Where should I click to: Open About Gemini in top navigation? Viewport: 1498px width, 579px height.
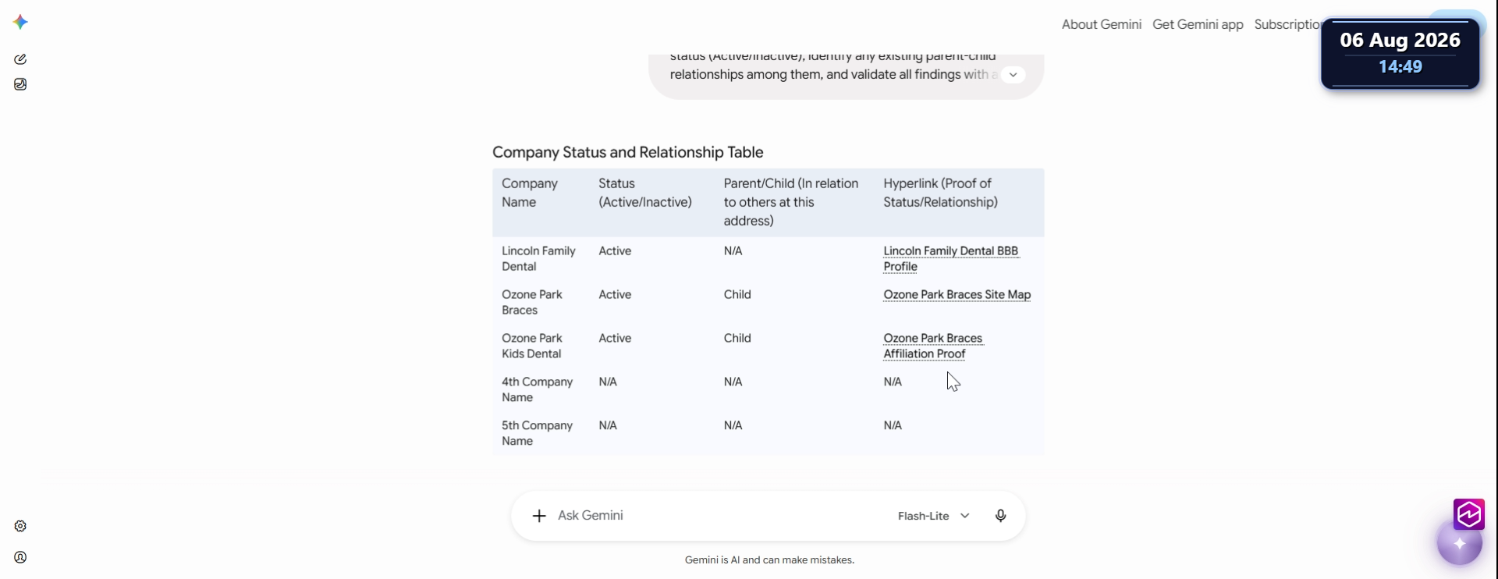pos(1101,24)
